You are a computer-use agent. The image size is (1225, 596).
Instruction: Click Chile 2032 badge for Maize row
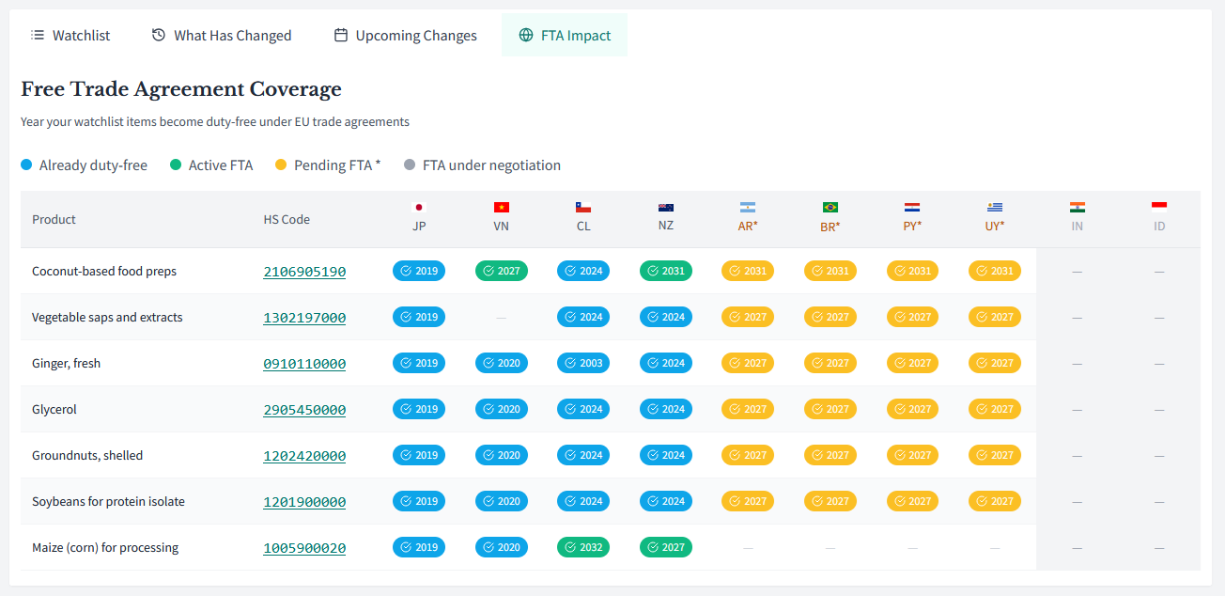[x=583, y=547]
